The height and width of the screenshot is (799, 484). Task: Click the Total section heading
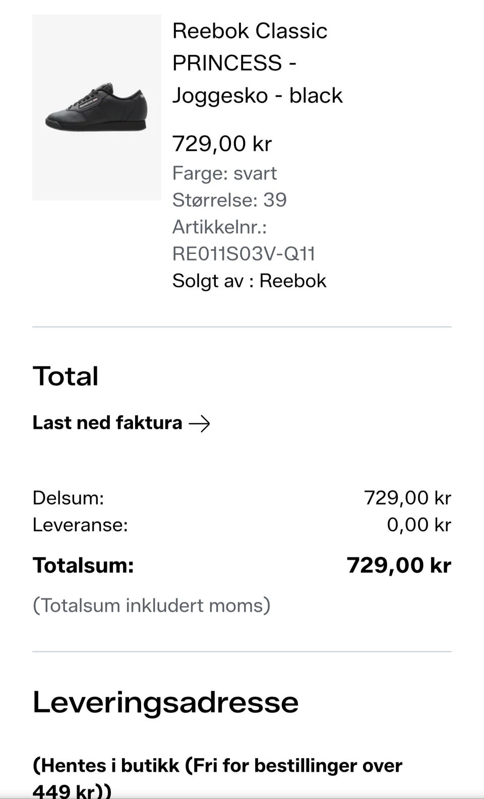[66, 376]
